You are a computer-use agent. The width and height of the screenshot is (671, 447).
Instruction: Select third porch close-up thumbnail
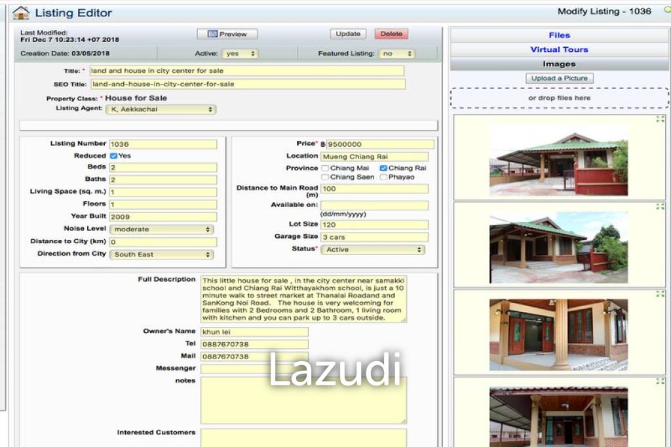point(558,335)
